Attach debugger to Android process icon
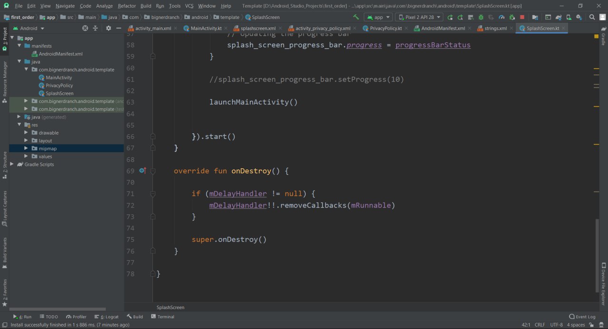608x329 pixels. tap(512, 17)
